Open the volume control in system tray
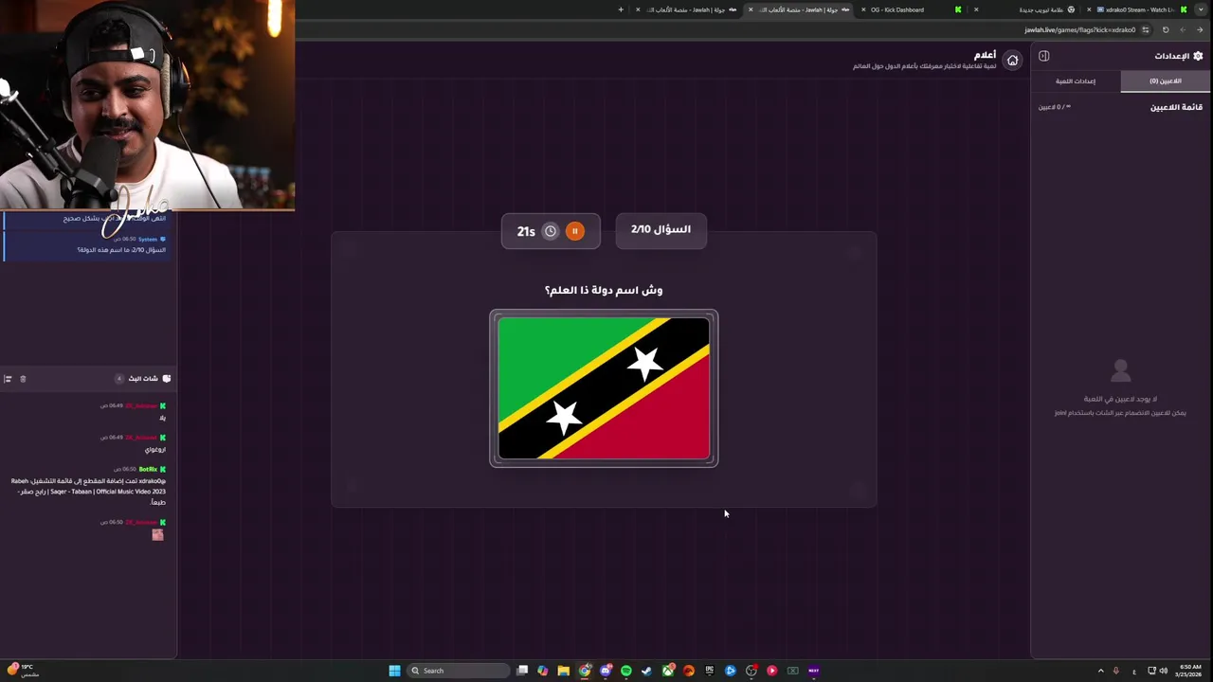 [x=1164, y=671]
